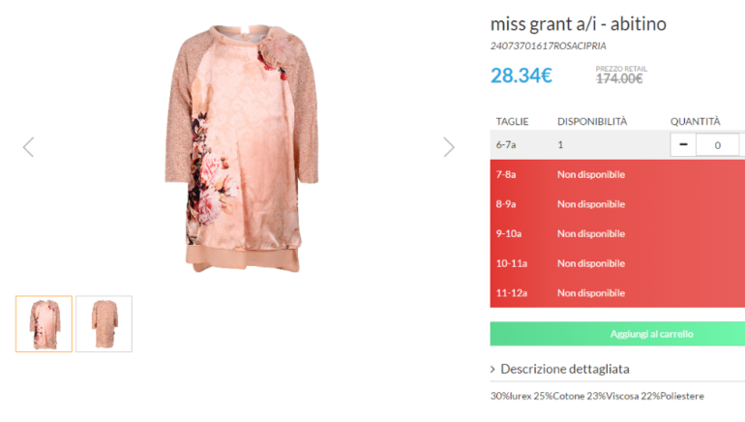
Task: Click the unavailable 8-9a size row
Action: click(617, 204)
